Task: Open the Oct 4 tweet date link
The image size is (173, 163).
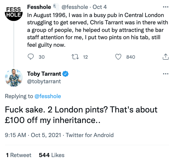Action: [x=100, y=7]
